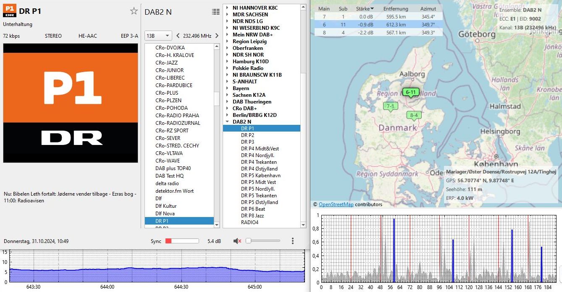Viewport: 562px width, 292px height.
Task: Expand the NI HANNOVER K8C ensemble
Action: 227,8
